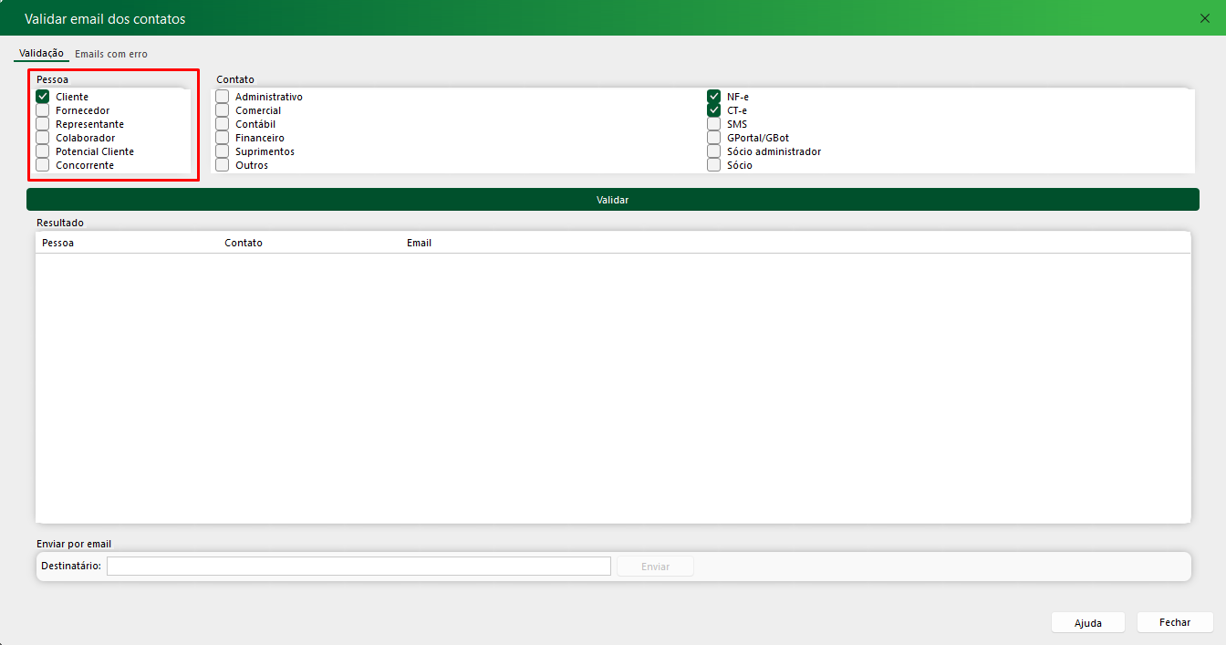This screenshot has width=1226, height=645.
Task: Check the Colaborador option
Action: 43,138
